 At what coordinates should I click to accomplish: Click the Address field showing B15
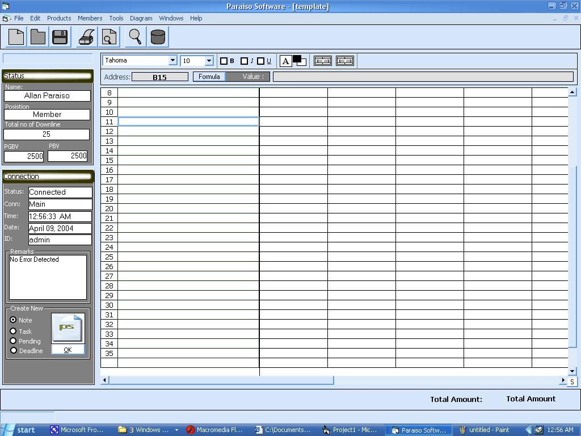159,77
